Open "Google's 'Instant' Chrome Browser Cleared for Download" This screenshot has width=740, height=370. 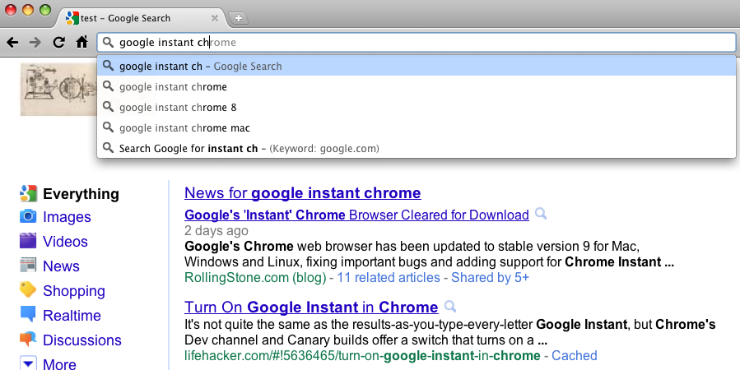click(x=356, y=215)
